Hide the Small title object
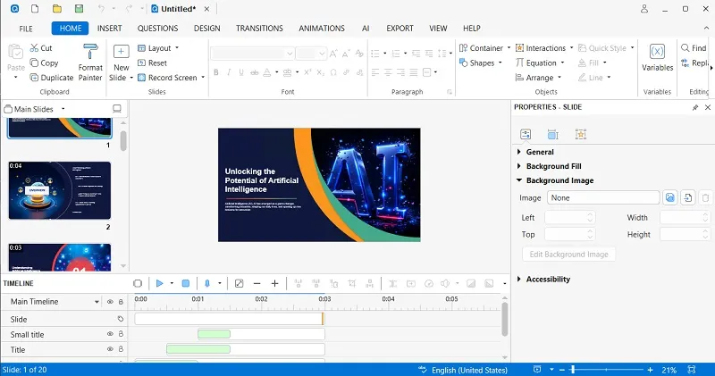 pos(110,334)
